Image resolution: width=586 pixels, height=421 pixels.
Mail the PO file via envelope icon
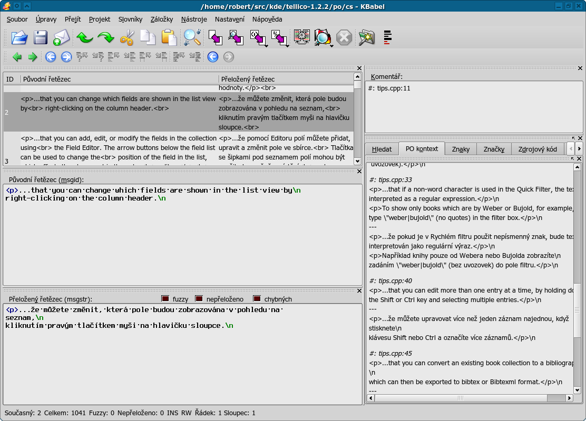tap(62, 37)
